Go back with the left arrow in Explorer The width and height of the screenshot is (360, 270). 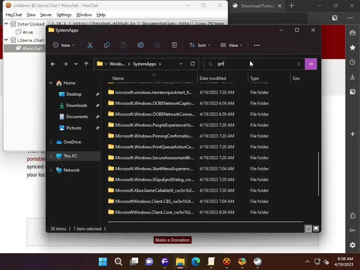(53, 64)
